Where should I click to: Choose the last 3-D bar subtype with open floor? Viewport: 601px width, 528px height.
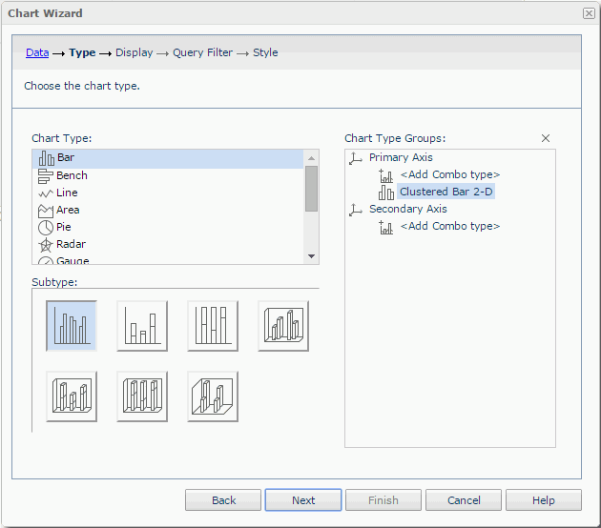click(x=213, y=396)
